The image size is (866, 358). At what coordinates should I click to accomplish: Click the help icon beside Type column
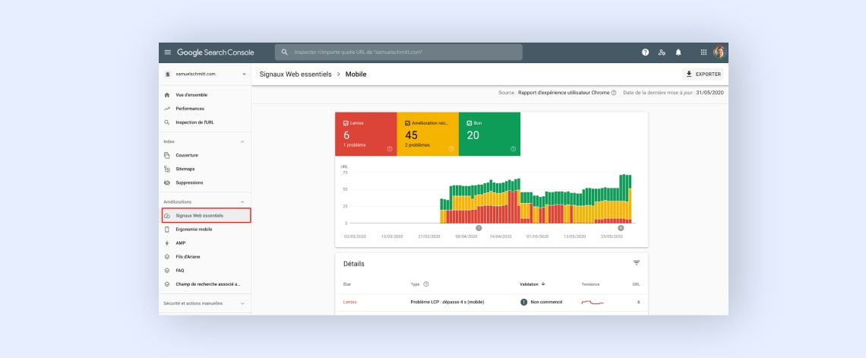click(x=426, y=284)
